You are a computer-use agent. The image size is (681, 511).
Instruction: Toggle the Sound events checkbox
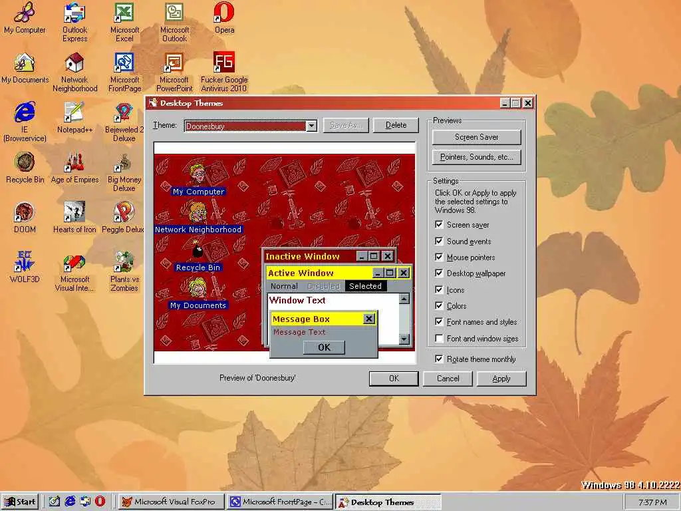[x=439, y=241]
